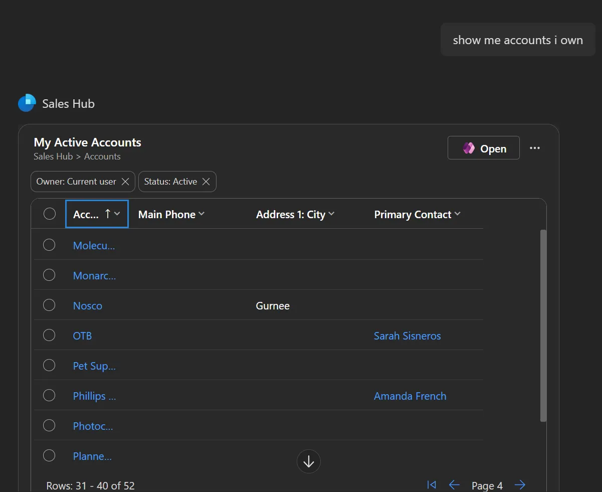Open the view with the Open button

[x=483, y=148]
